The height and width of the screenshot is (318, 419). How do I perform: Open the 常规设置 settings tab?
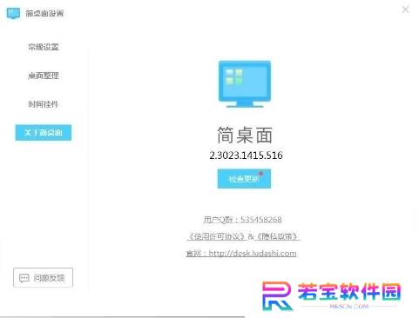click(x=44, y=47)
